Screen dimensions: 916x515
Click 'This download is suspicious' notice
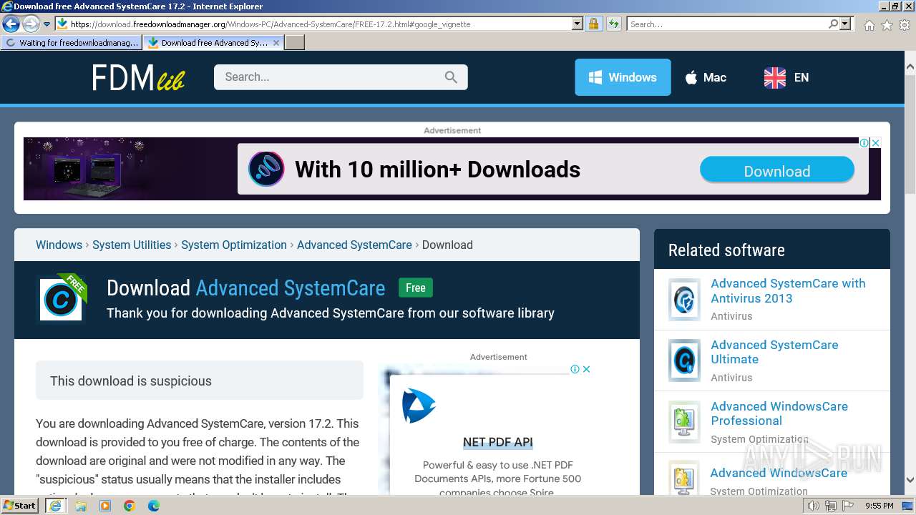point(200,381)
